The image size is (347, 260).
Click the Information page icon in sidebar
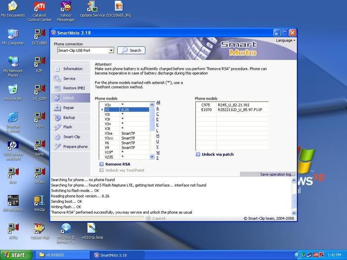coord(57,69)
